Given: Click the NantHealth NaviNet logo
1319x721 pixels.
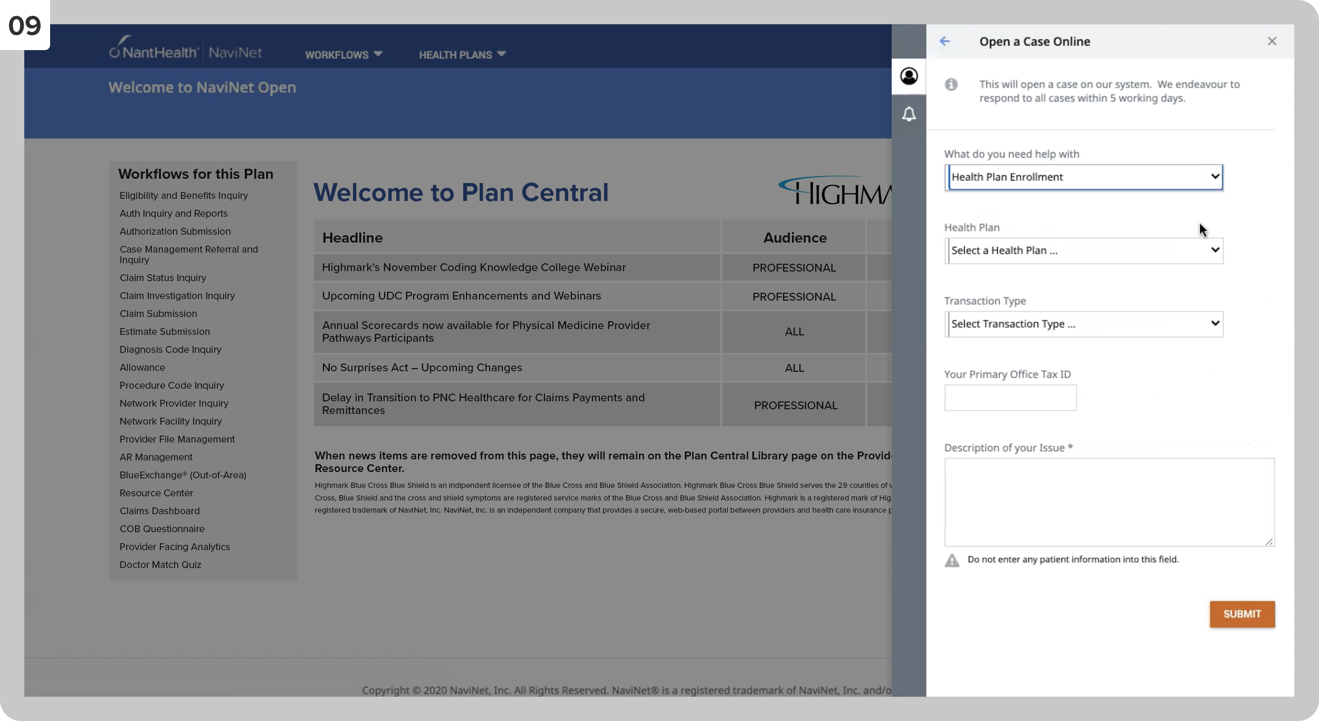Looking at the screenshot, I should (185, 49).
